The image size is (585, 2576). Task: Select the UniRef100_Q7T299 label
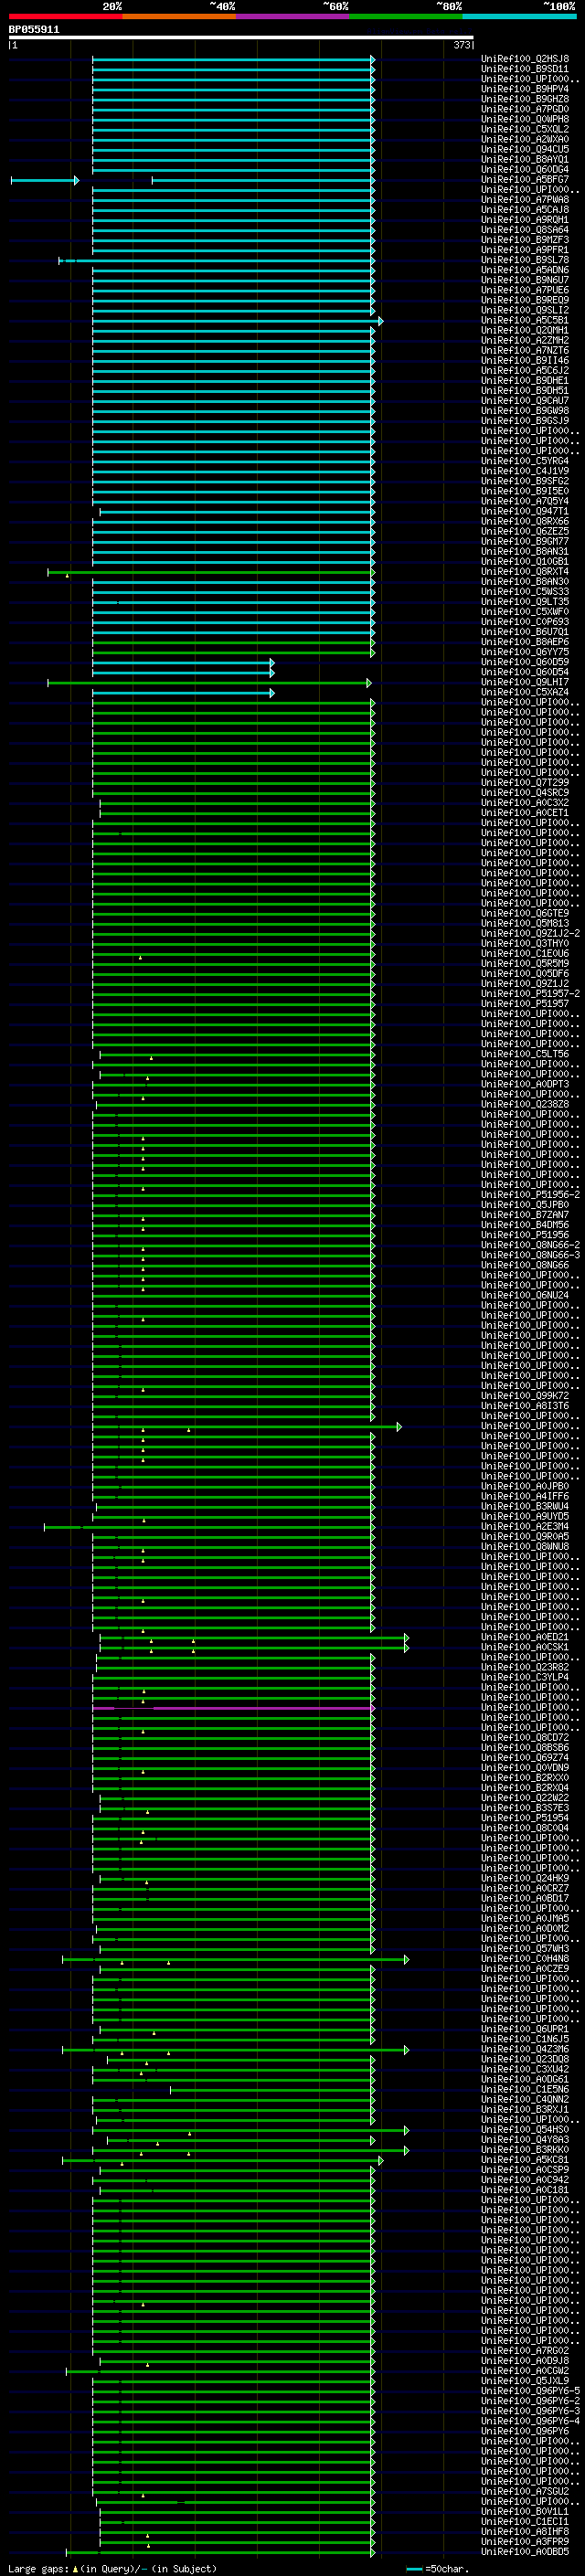525,783
